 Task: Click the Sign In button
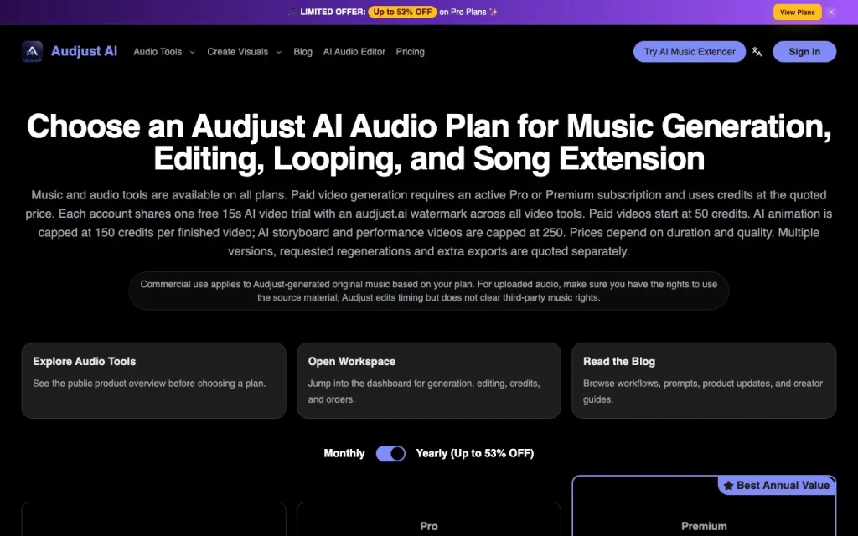click(x=804, y=51)
